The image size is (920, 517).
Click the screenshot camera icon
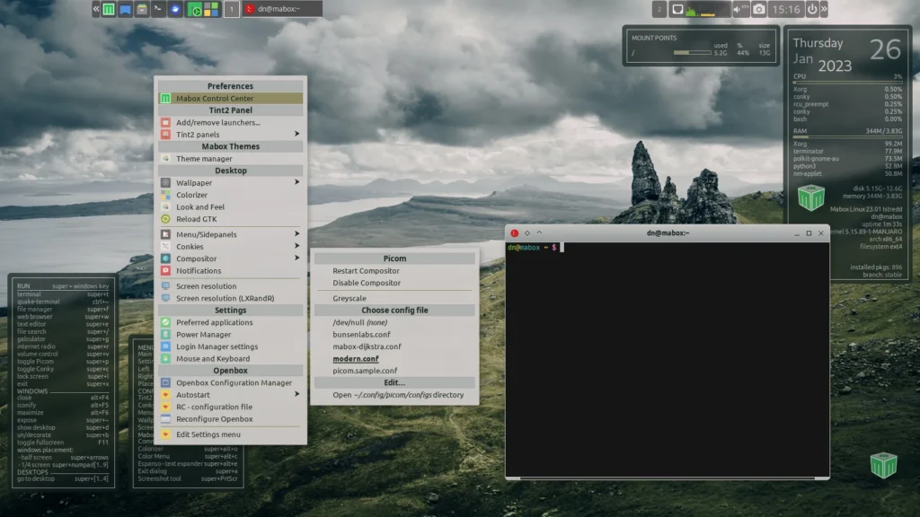(758, 9)
